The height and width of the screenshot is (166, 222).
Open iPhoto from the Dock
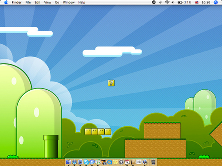104,162
